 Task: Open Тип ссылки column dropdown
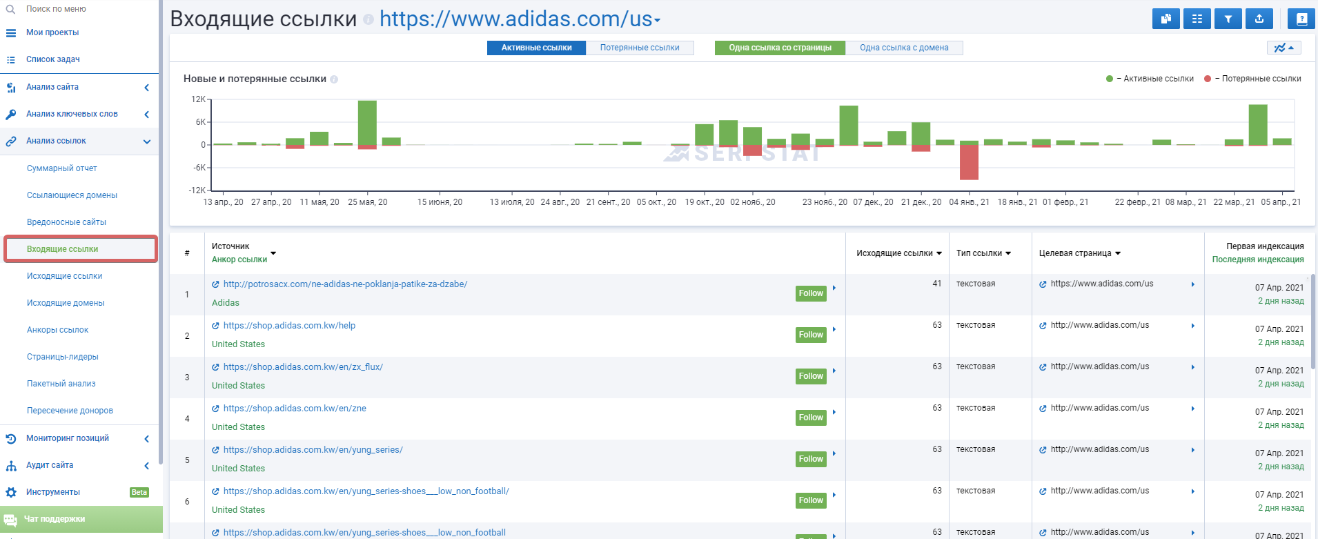tap(1008, 253)
